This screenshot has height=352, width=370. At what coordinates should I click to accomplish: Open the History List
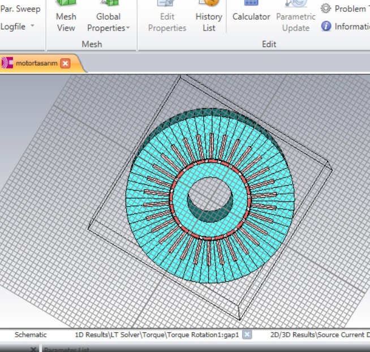(209, 17)
